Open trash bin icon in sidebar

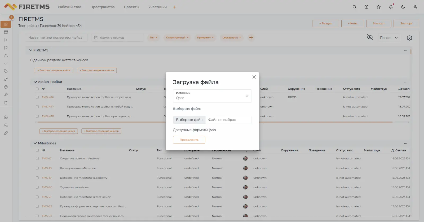pyautogui.click(x=6, y=103)
